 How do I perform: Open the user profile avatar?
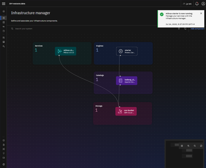203,4
